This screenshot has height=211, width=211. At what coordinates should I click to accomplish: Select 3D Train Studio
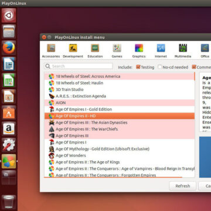pyautogui.click(x=120, y=90)
